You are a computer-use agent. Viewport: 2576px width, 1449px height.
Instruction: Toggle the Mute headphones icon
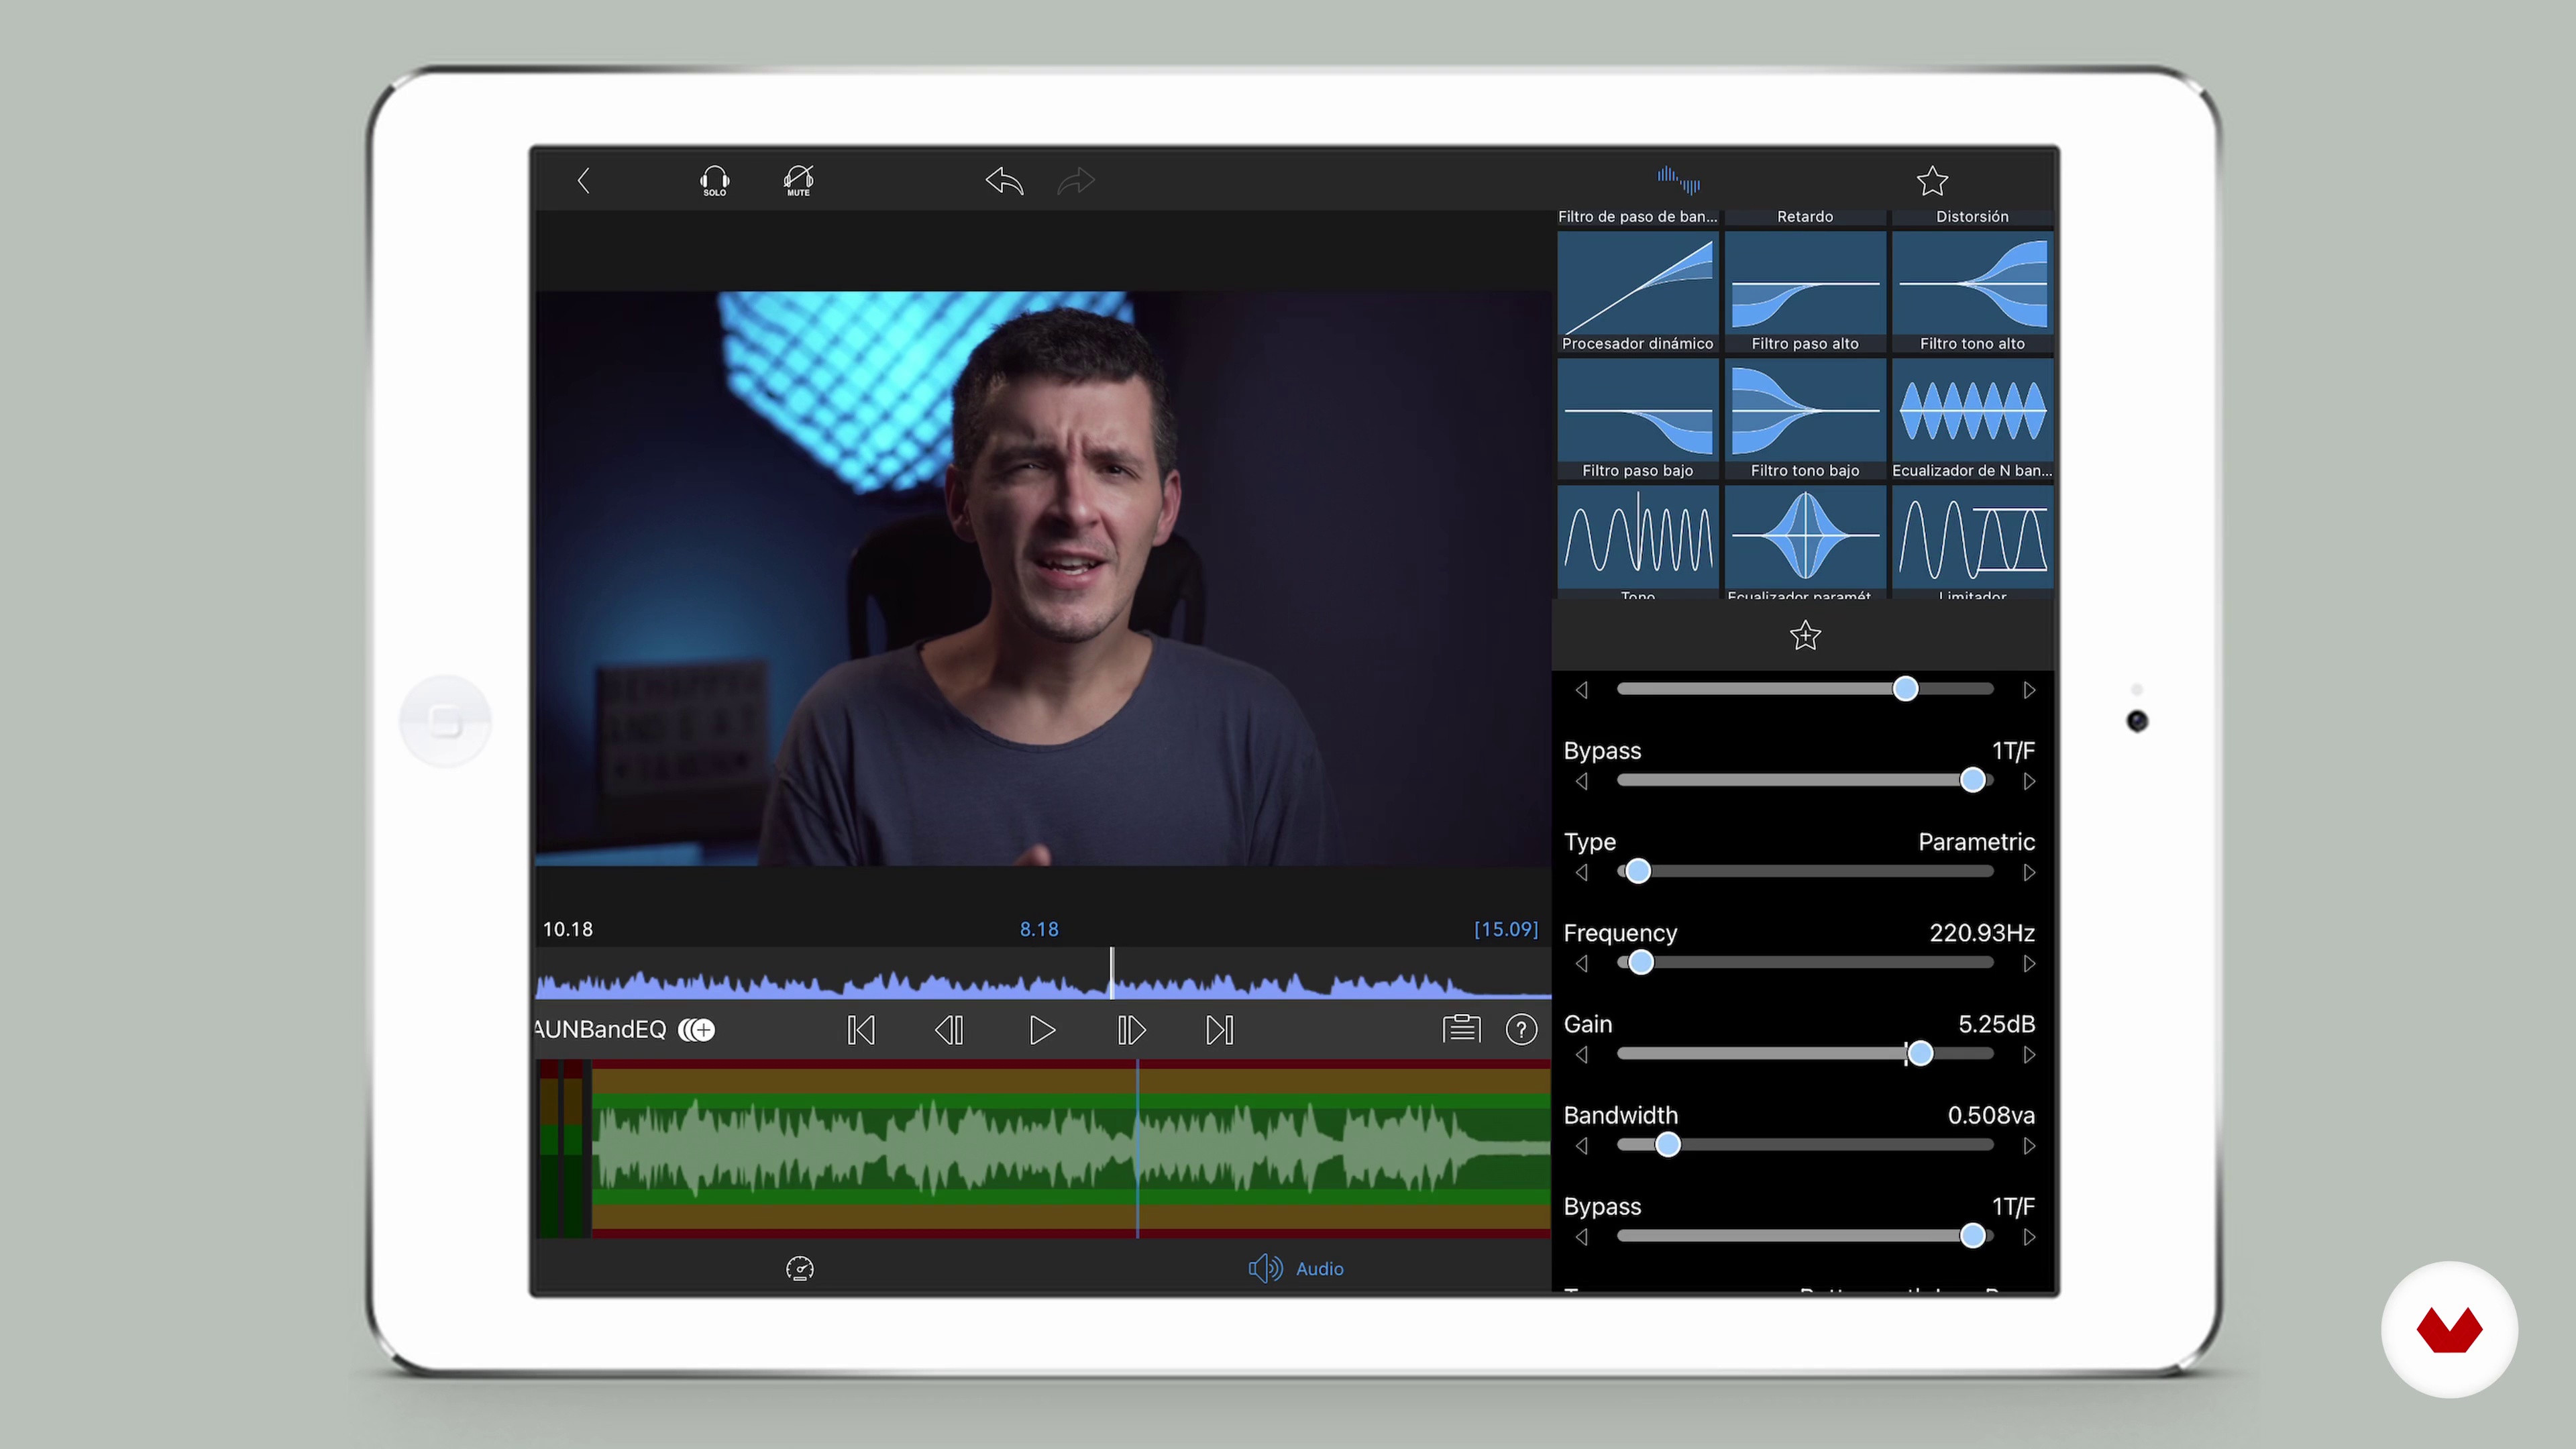pos(798,181)
